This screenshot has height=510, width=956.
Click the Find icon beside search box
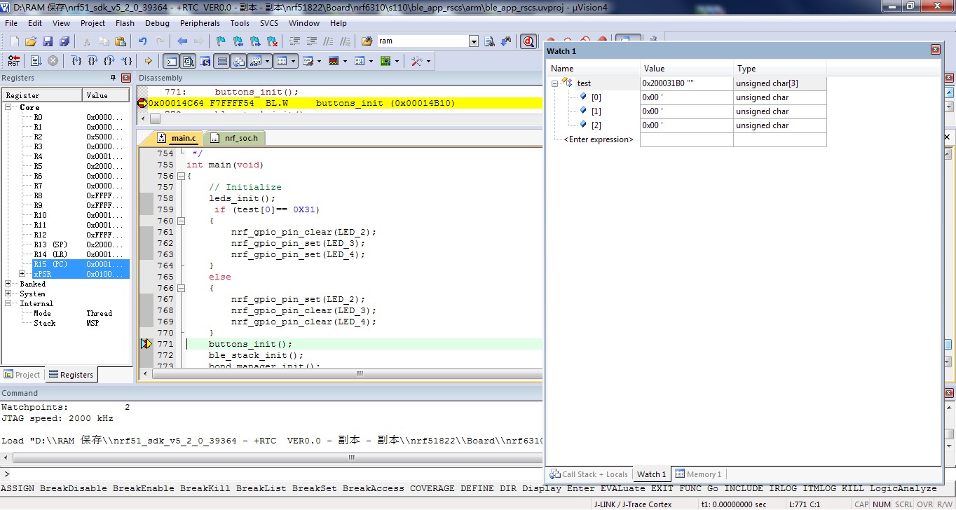tap(490, 41)
